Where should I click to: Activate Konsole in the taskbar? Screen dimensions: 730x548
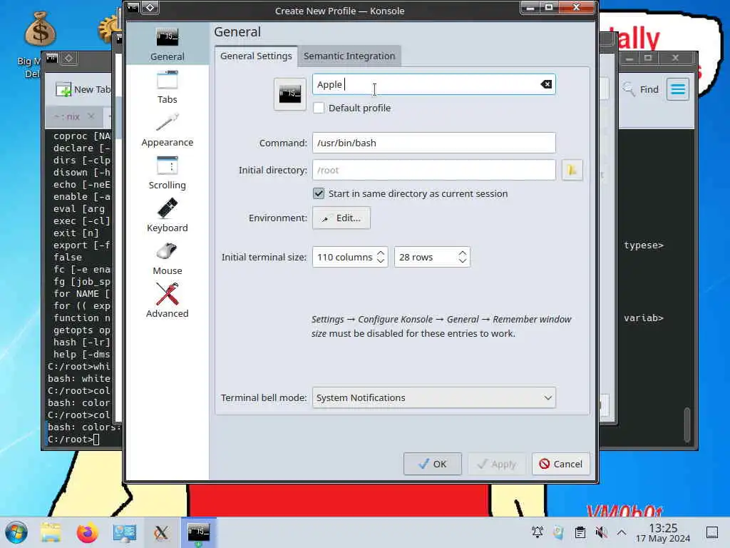click(198, 532)
